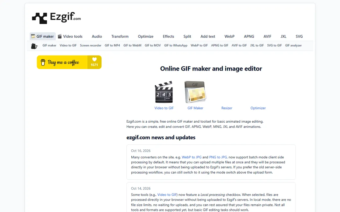Click the Video to GIF link under clapperboard

[164, 108]
